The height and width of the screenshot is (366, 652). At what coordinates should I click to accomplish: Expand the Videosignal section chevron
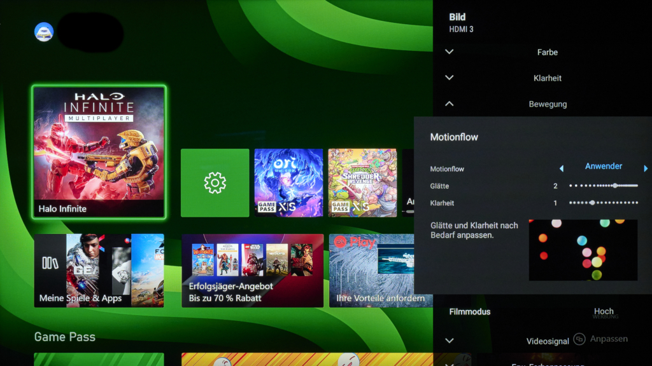pyautogui.click(x=450, y=341)
